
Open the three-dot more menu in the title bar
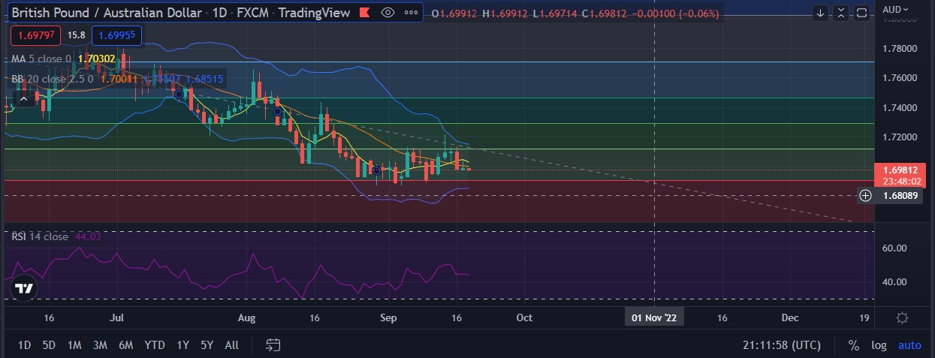(412, 13)
